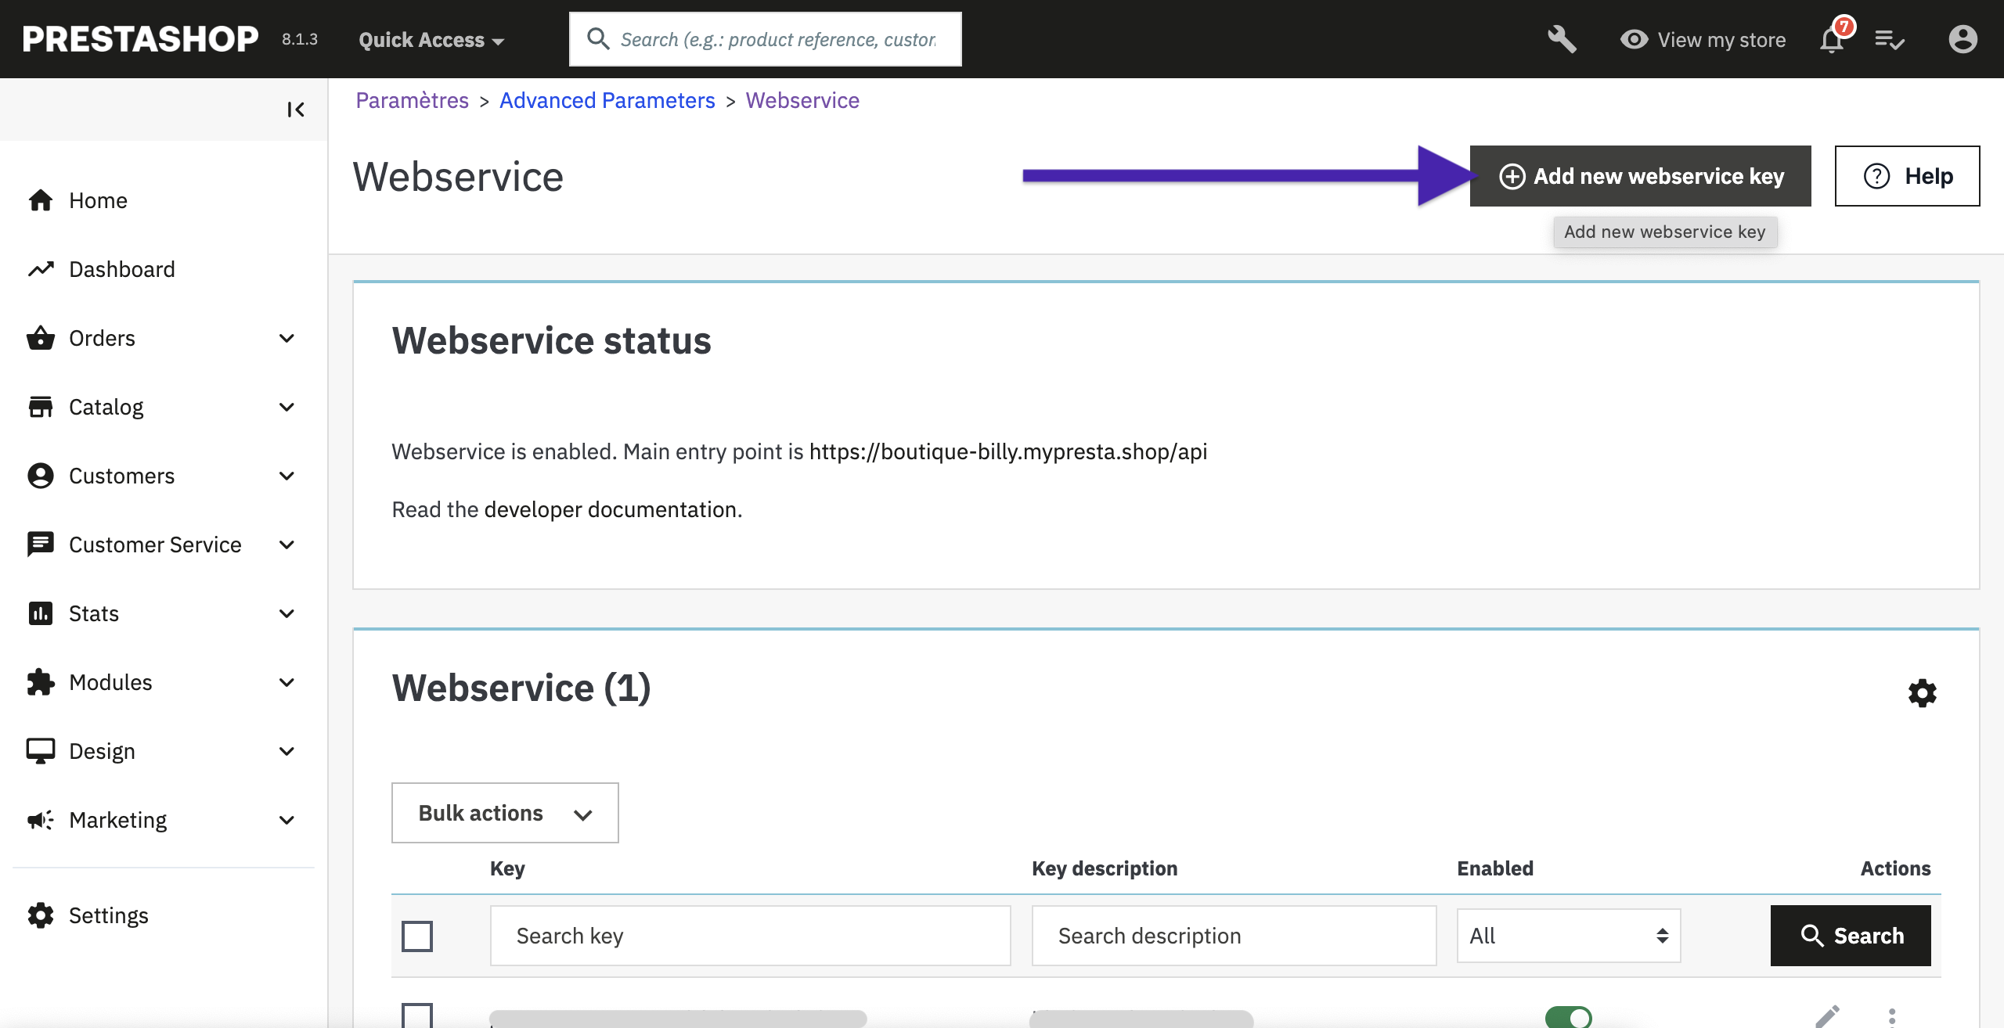Focus the Search key input field
Screen dimensions: 2004x1028
coord(750,936)
